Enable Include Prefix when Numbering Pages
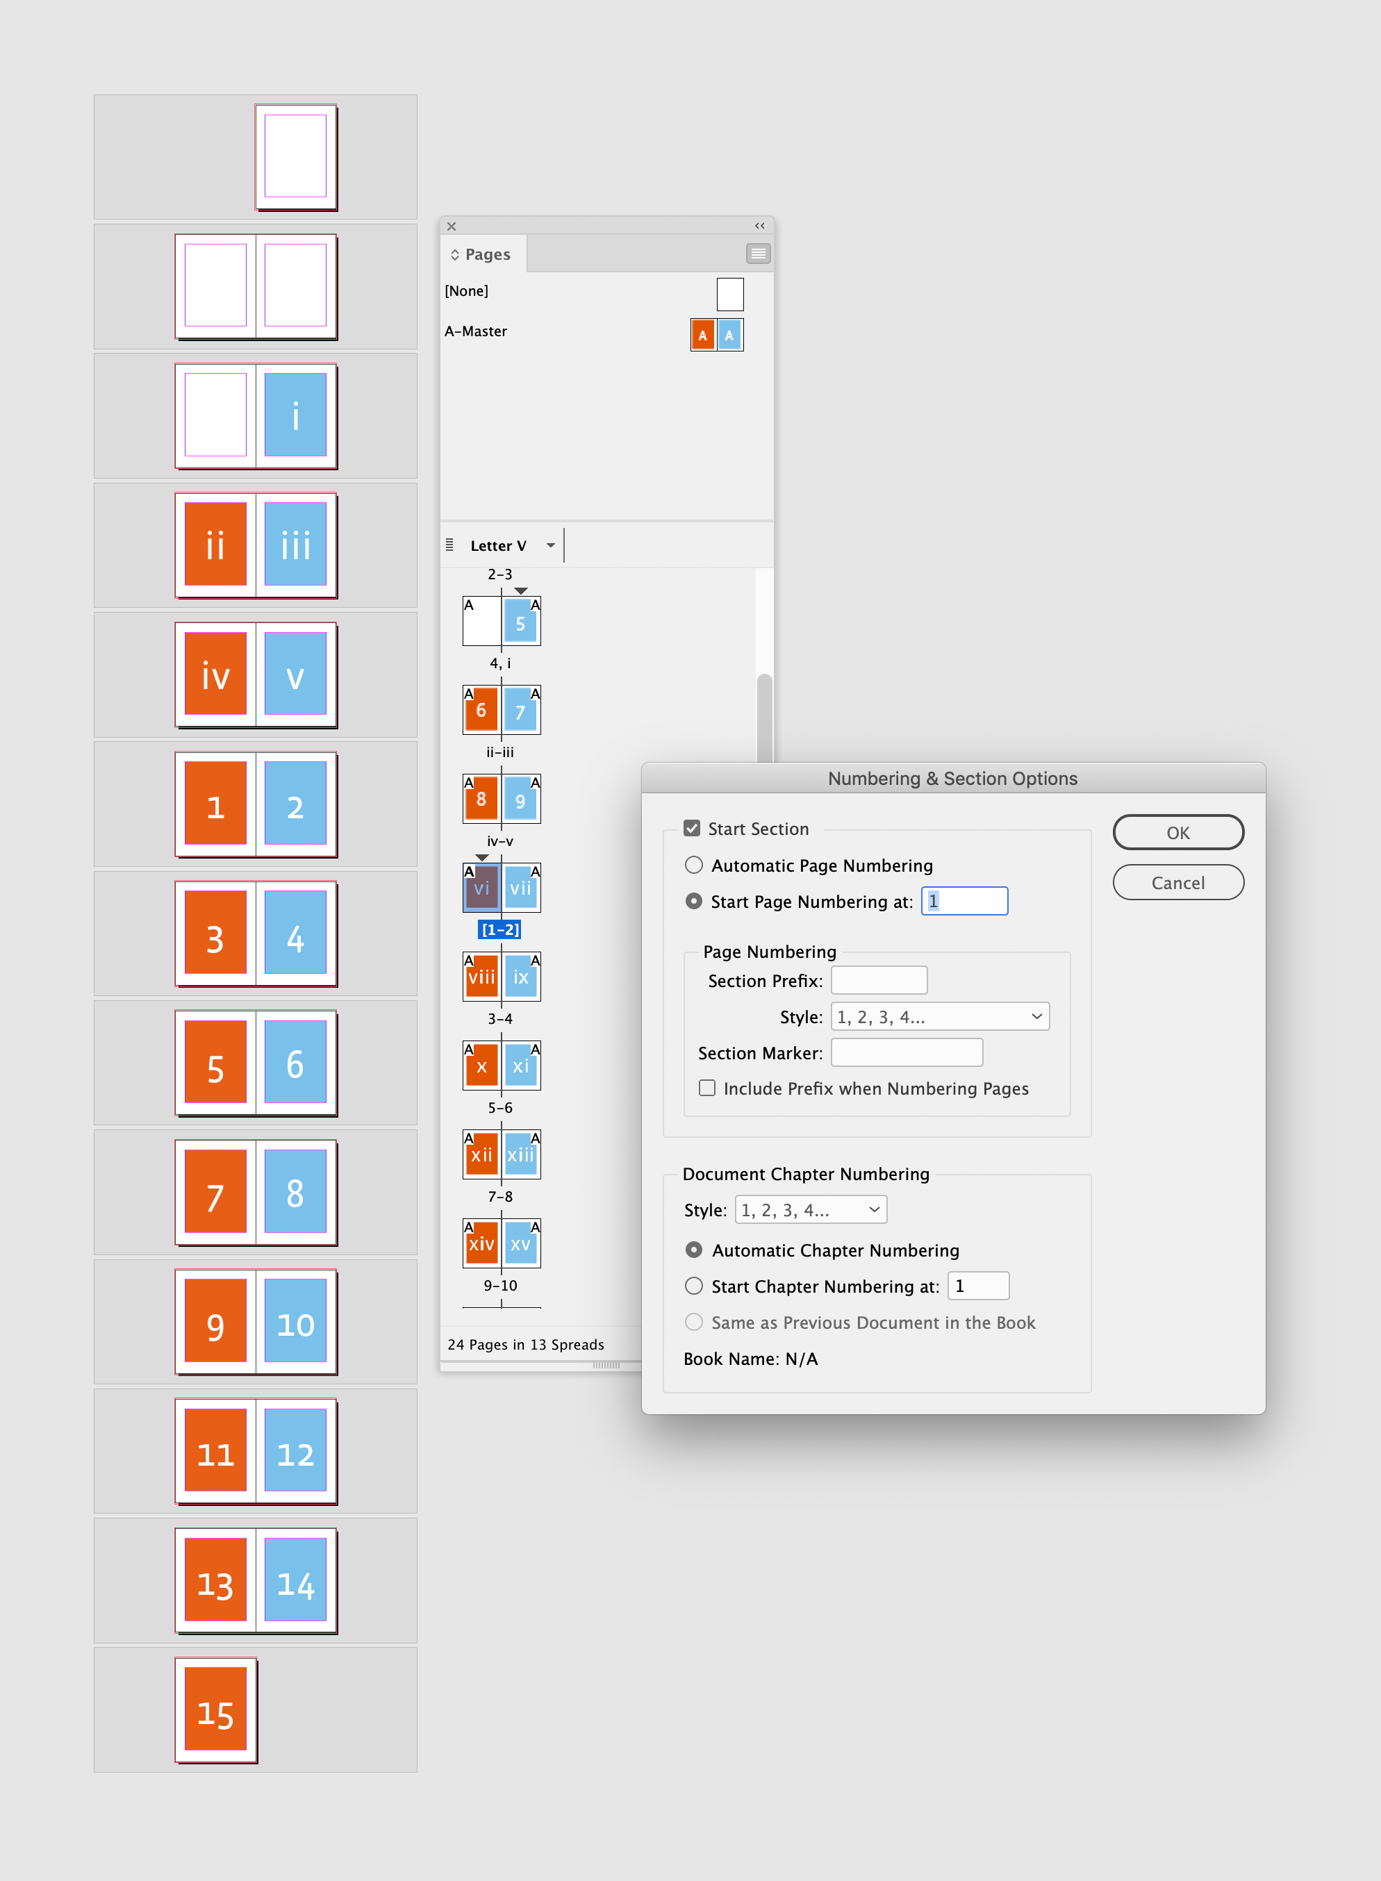This screenshot has height=1881, width=1381. click(x=707, y=1088)
